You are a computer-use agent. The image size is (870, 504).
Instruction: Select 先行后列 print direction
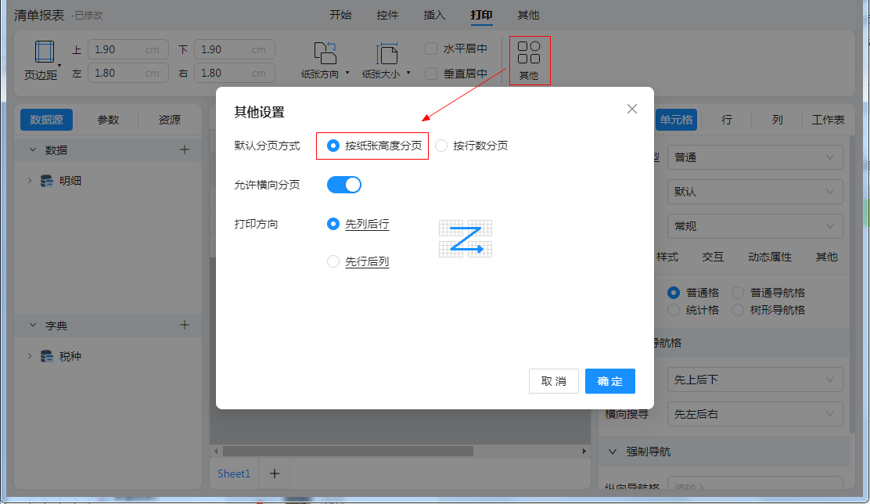(x=333, y=261)
